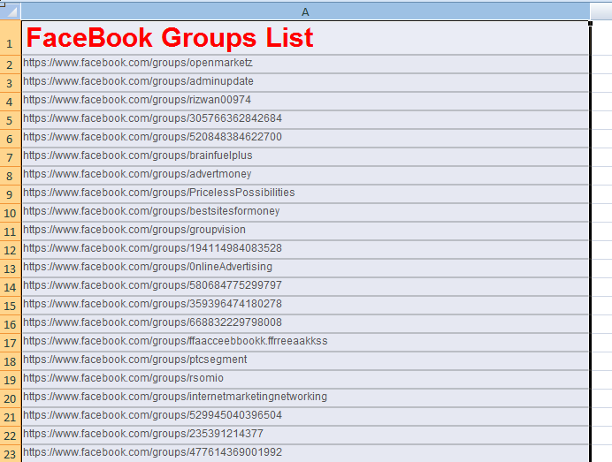Click the adminupdate group URL cell
The image size is (612, 462).
point(305,83)
